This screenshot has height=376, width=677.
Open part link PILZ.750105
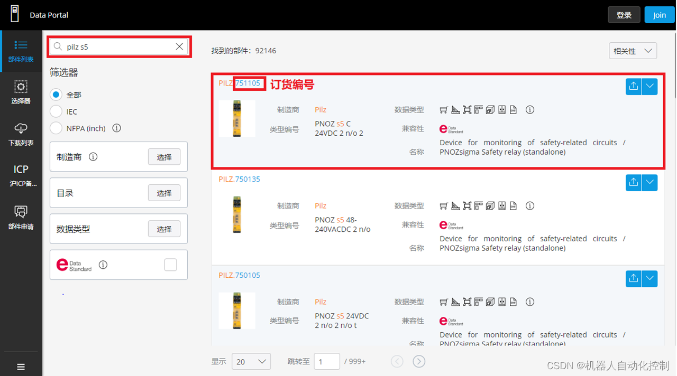click(x=239, y=275)
